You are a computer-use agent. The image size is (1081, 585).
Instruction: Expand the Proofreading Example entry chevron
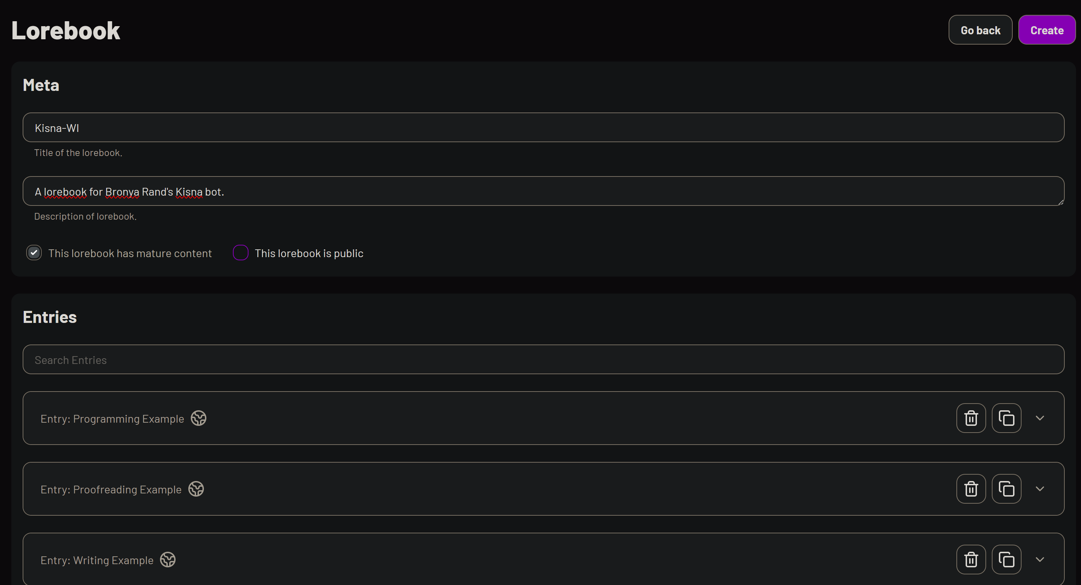tap(1040, 489)
